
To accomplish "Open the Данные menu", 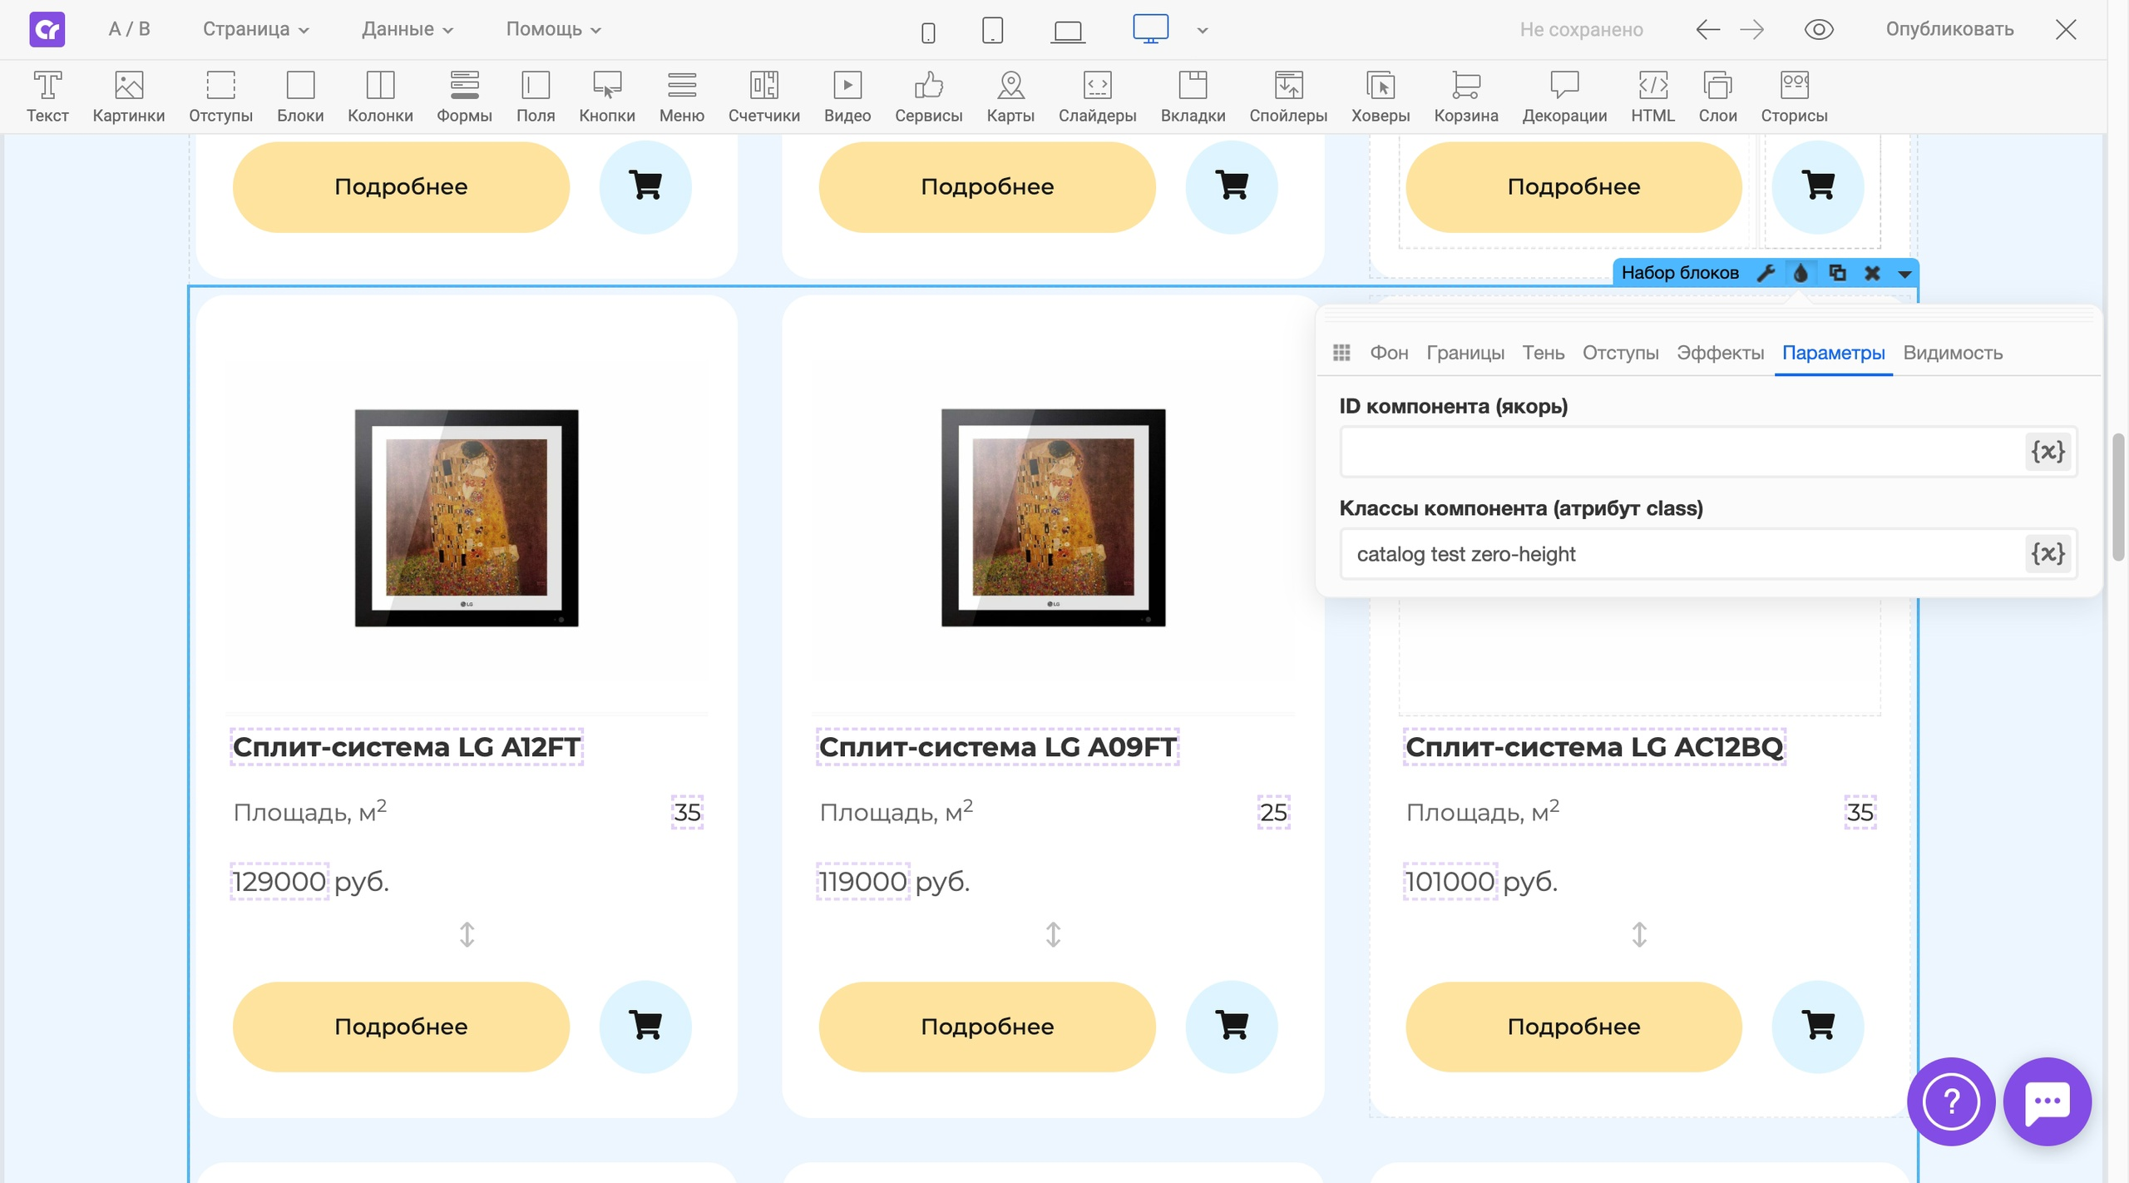I will pyautogui.click(x=407, y=29).
